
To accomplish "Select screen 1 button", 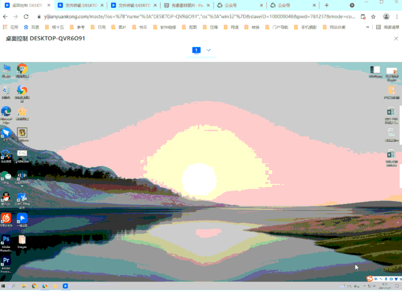I will [x=196, y=50].
